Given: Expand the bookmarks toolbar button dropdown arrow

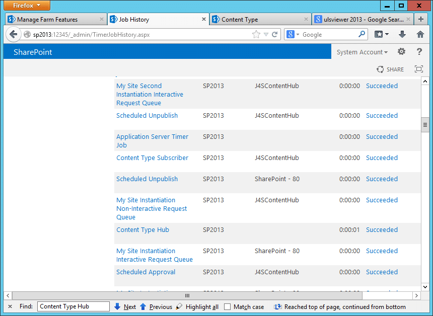Looking at the screenshot, I should tap(387, 34).
